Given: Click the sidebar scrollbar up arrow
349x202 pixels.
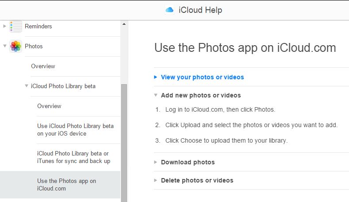Looking at the screenshot, I should (x=124, y=24).
